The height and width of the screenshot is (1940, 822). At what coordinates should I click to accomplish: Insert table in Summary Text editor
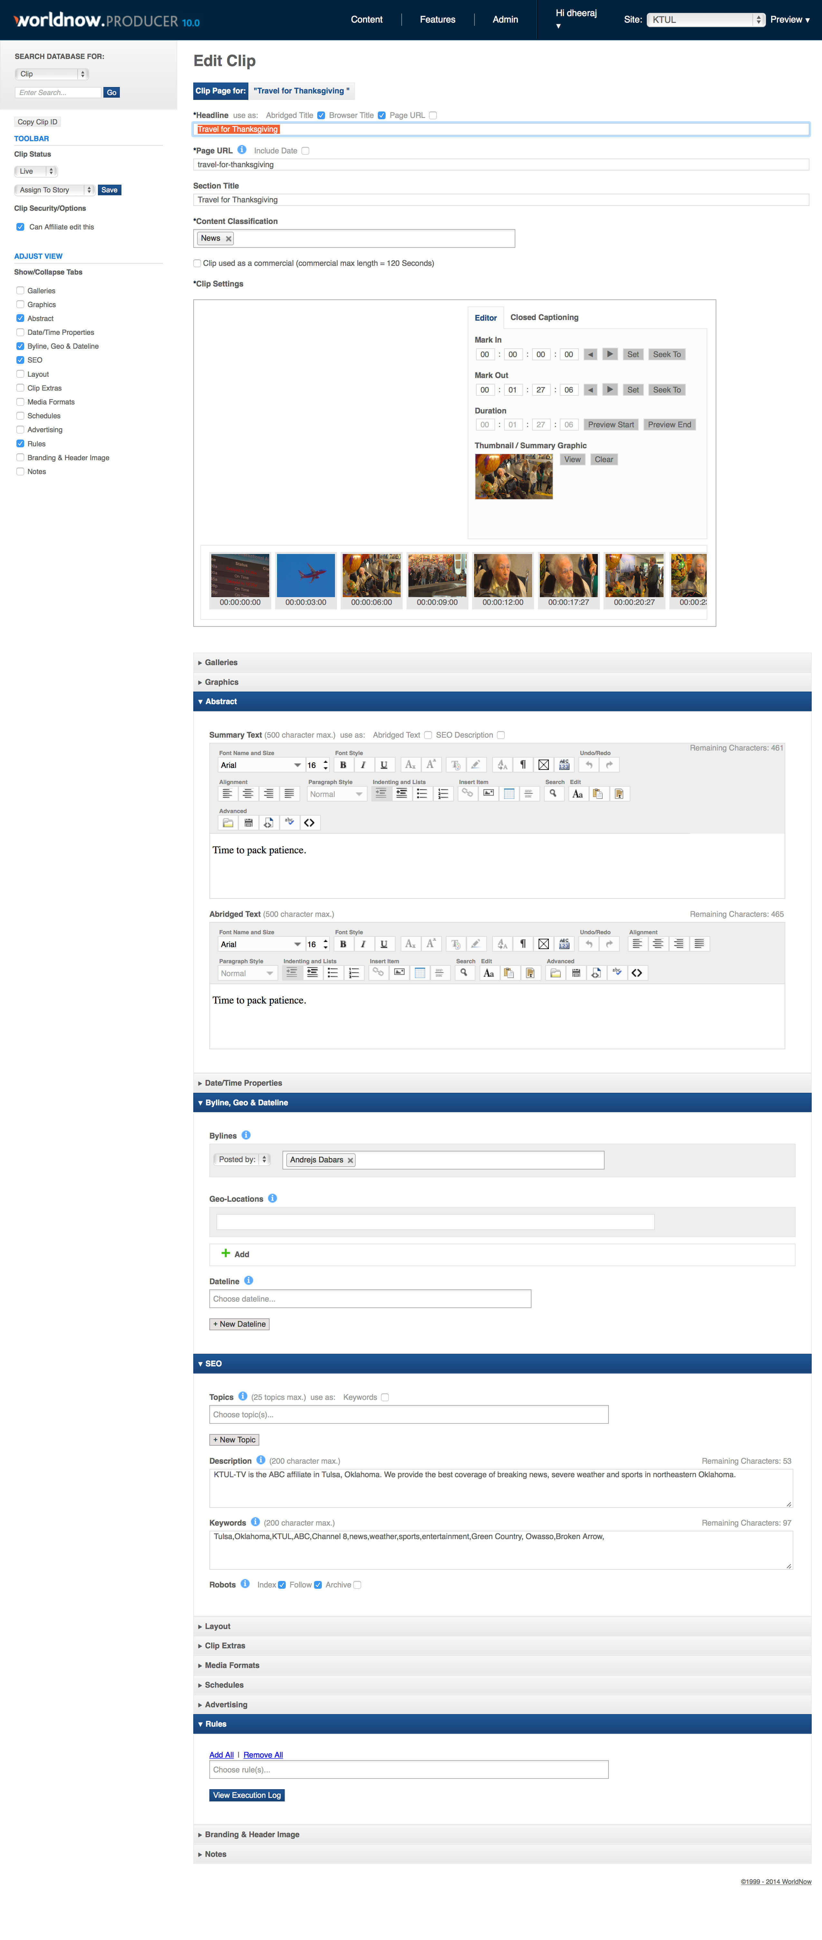point(509,794)
